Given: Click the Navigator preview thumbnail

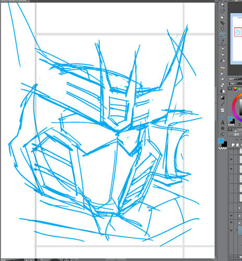Looking at the screenshot, I should (x=237, y=39).
